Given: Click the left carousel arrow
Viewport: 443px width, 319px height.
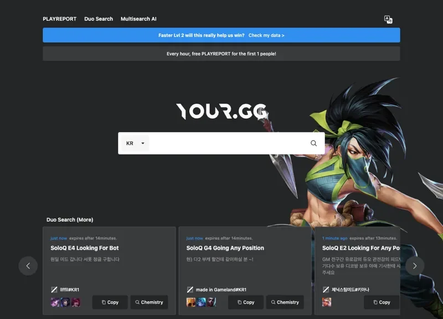Looking at the screenshot, I should (x=28, y=266).
